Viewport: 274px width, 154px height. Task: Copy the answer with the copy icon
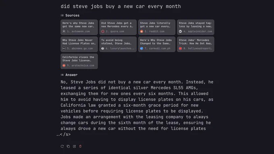click(x=68, y=146)
